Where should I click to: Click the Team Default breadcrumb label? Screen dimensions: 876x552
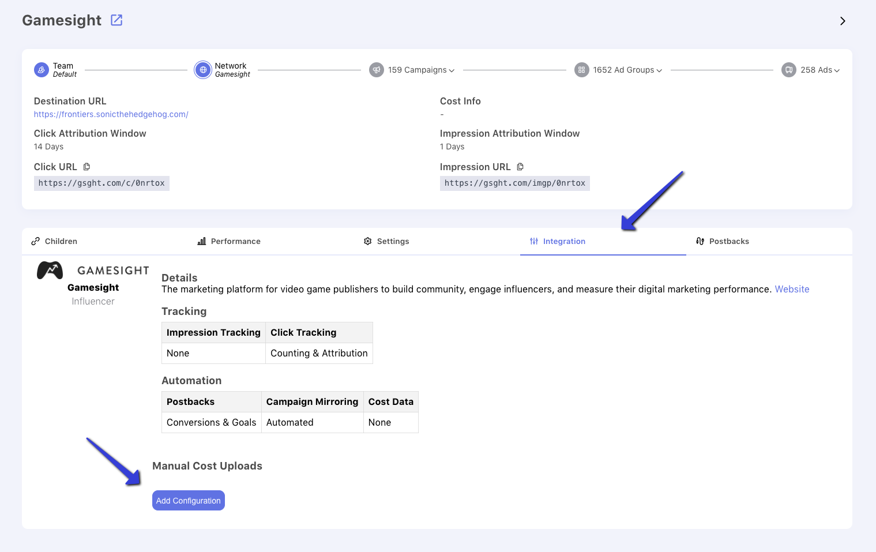pos(65,70)
